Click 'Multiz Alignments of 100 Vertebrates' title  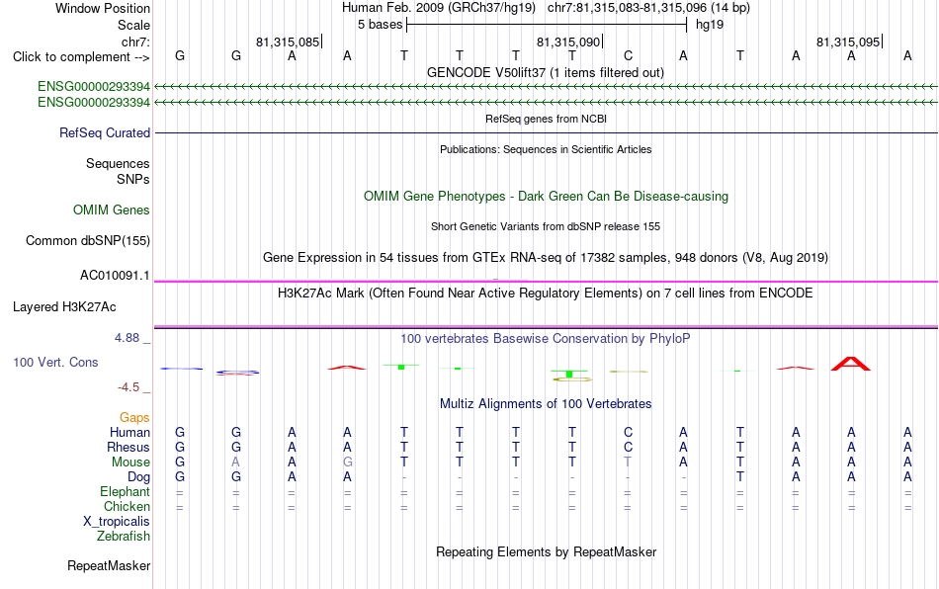point(546,403)
